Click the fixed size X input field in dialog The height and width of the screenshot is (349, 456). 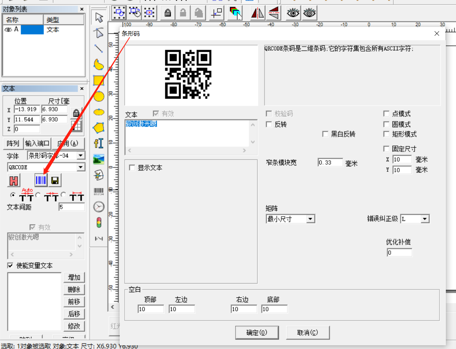(x=402, y=159)
